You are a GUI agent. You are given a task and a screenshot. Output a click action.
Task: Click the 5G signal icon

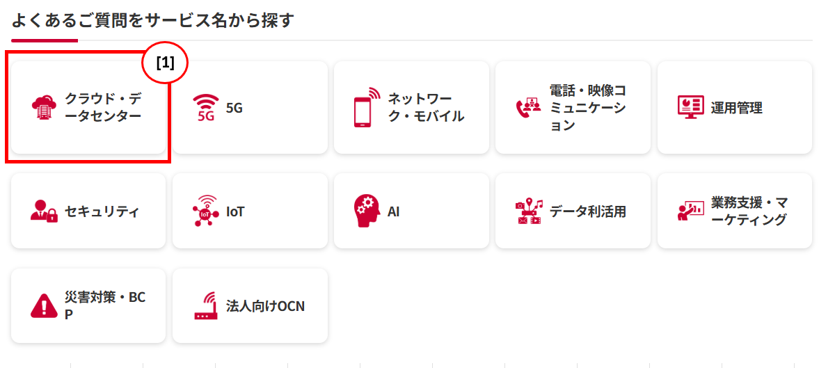click(206, 108)
